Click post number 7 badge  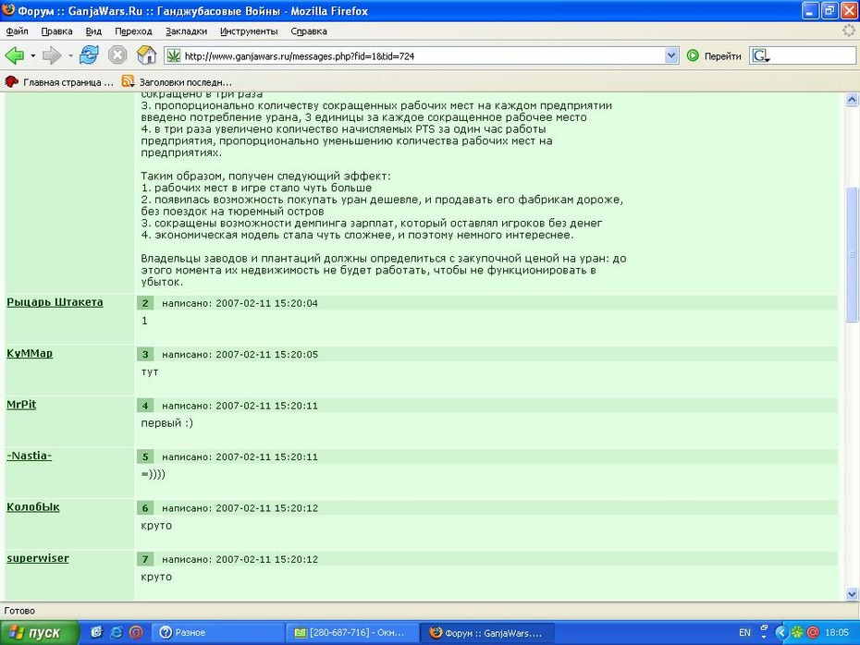(145, 559)
